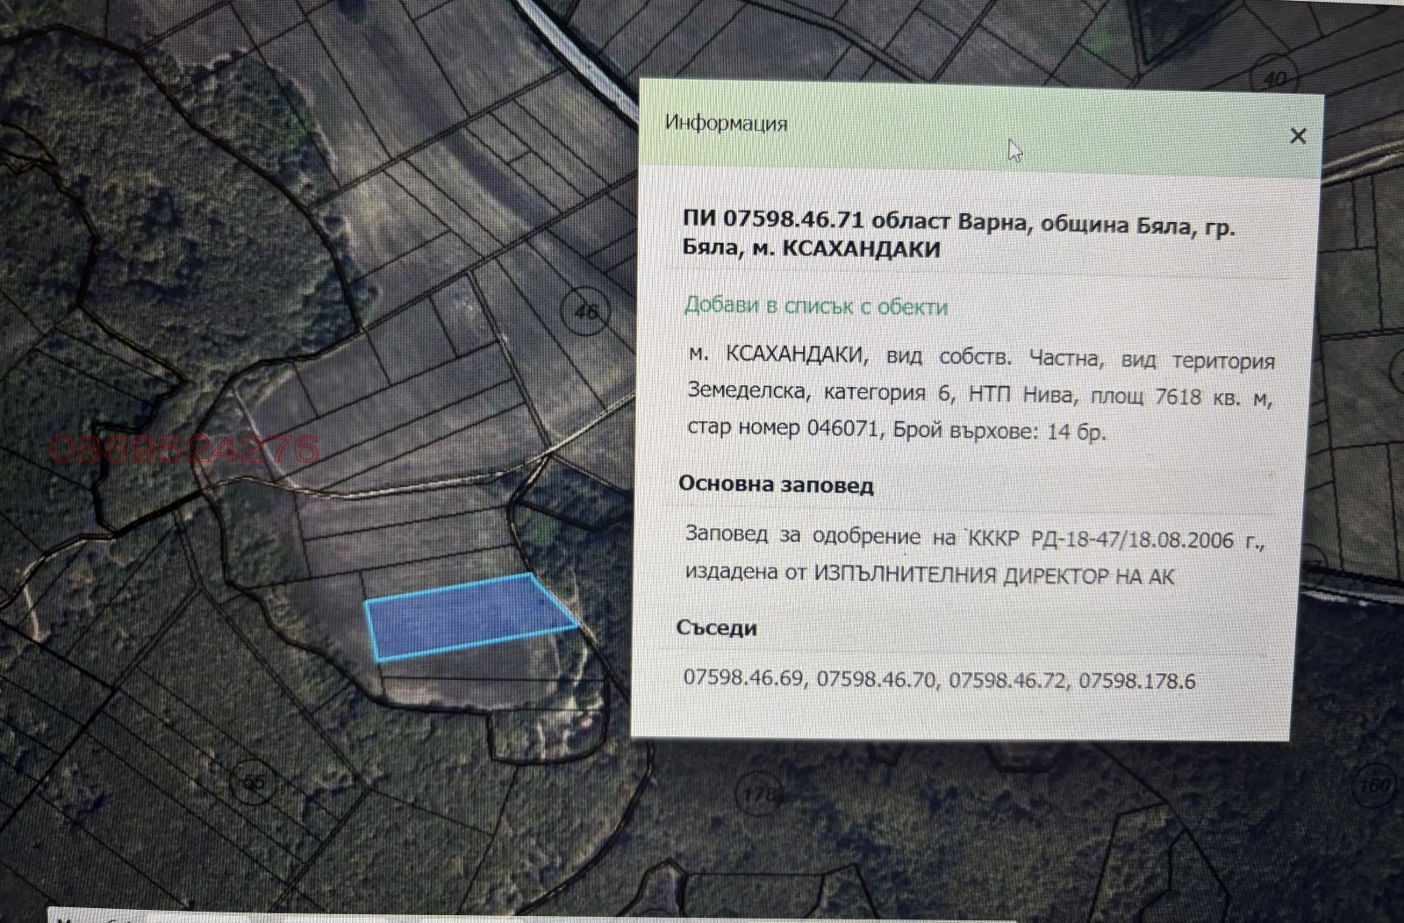Image resolution: width=1404 pixels, height=923 pixels.
Task: Click the 'Основна заповед' section heading
Action: [x=776, y=484]
